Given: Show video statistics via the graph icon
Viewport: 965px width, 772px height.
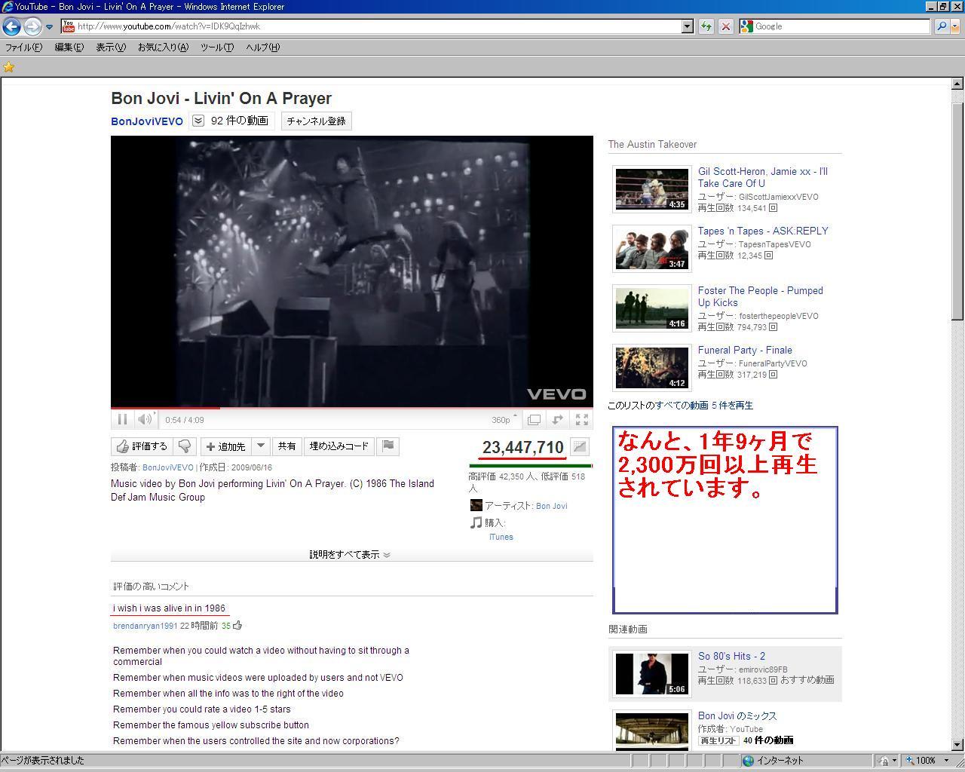Looking at the screenshot, I should tap(580, 446).
